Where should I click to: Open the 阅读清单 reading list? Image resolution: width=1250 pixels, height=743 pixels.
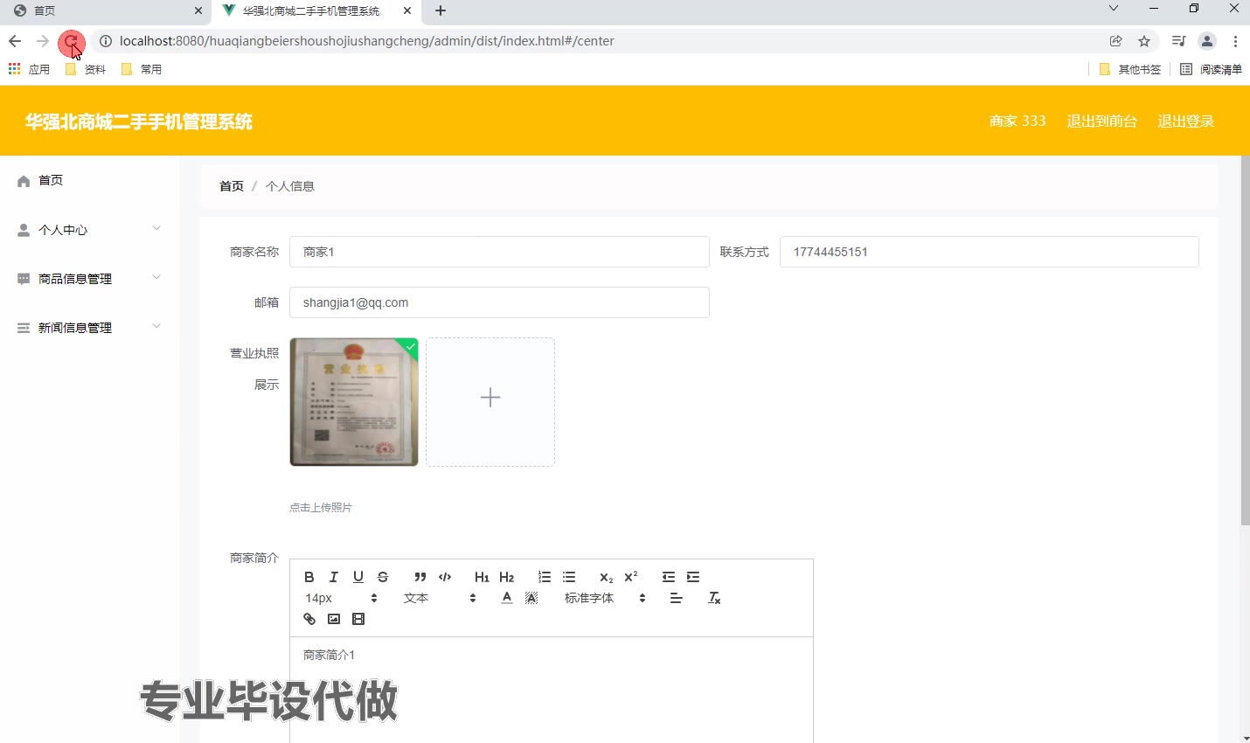pos(1211,69)
